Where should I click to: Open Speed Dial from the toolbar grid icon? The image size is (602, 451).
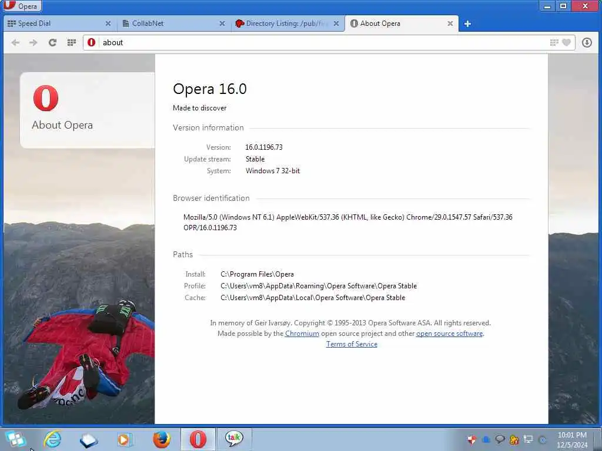tap(71, 42)
